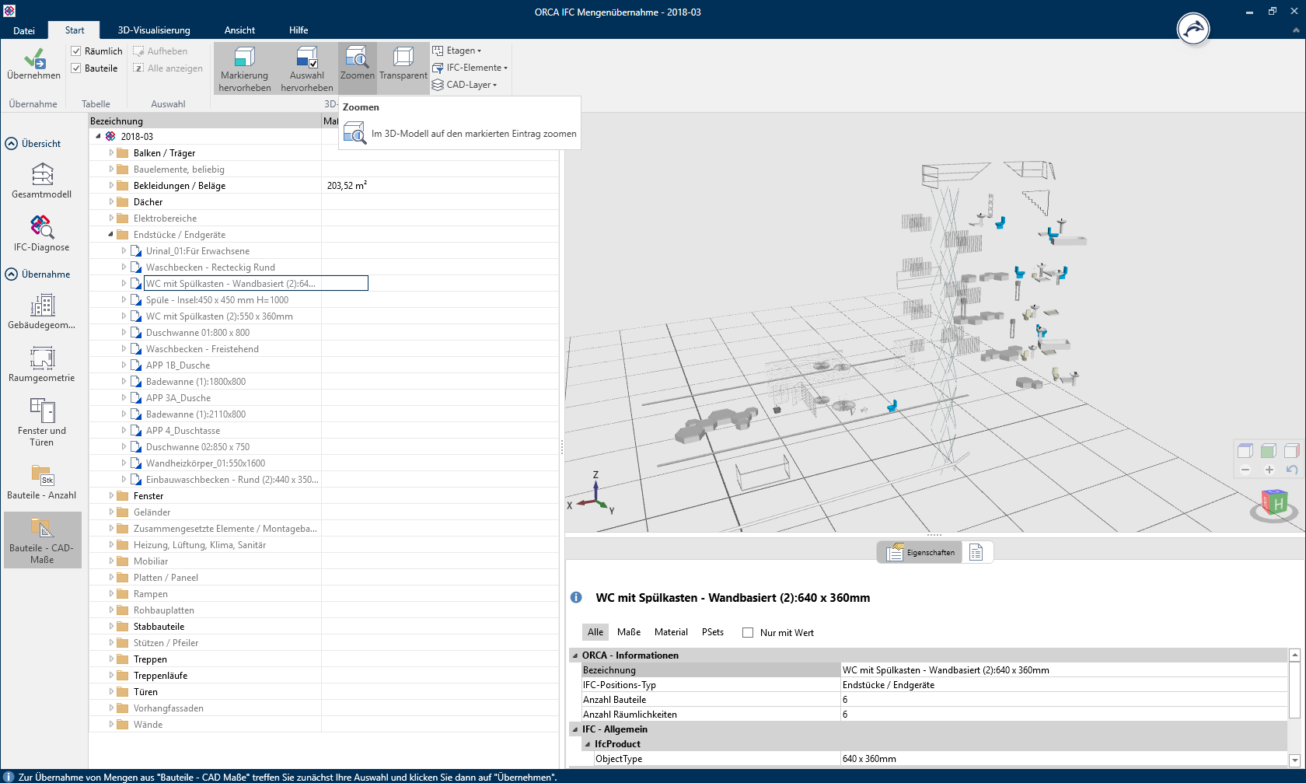This screenshot has height=783, width=1306.
Task: Click the ORCA dolphin logo
Action: click(1193, 30)
